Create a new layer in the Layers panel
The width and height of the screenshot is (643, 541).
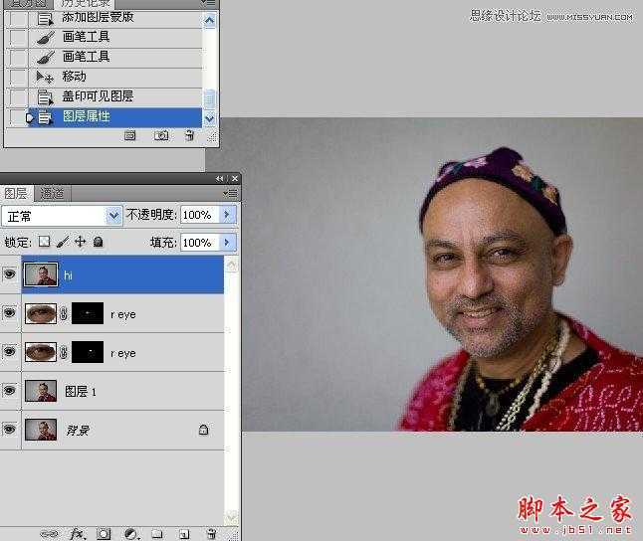[184, 534]
